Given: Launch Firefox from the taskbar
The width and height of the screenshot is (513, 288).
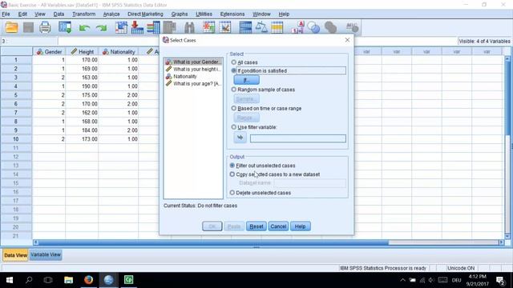Looking at the screenshot, I should click(x=88, y=280).
